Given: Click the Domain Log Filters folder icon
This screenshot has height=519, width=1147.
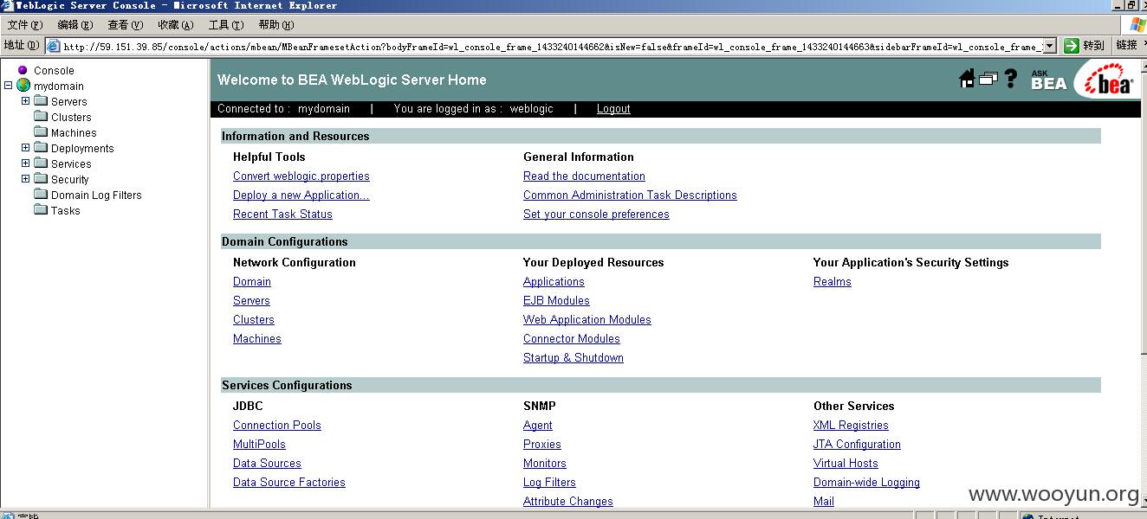Looking at the screenshot, I should pyautogui.click(x=41, y=195).
